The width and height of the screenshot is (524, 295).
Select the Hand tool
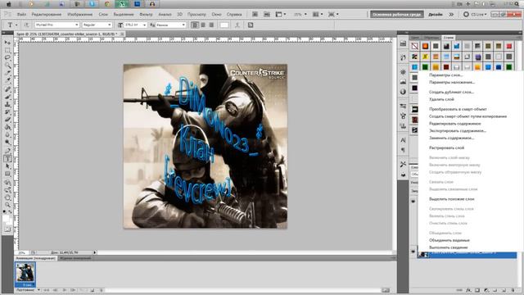click(7, 197)
